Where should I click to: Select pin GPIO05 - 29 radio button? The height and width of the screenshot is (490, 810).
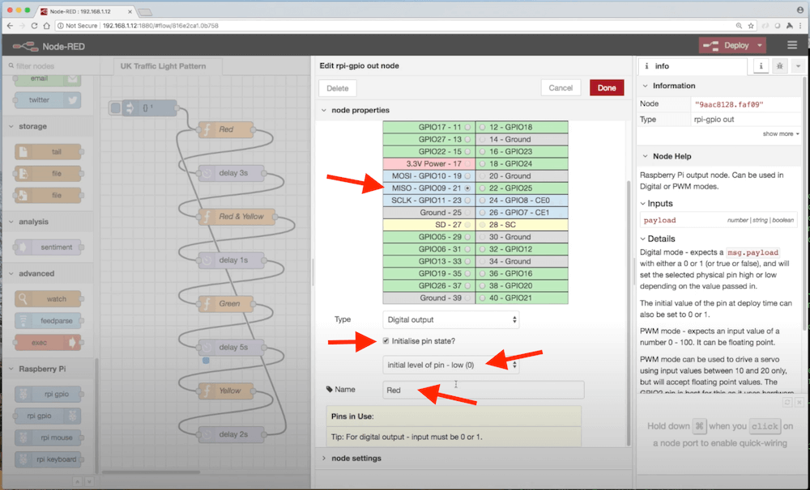[x=467, y=237]
